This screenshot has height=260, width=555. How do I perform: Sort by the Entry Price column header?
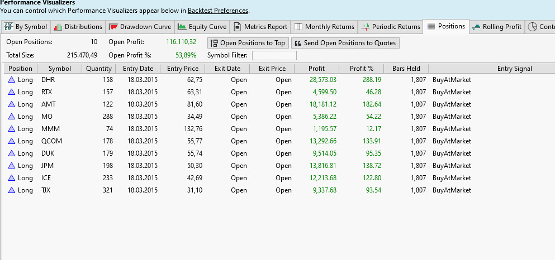[182, 69]
